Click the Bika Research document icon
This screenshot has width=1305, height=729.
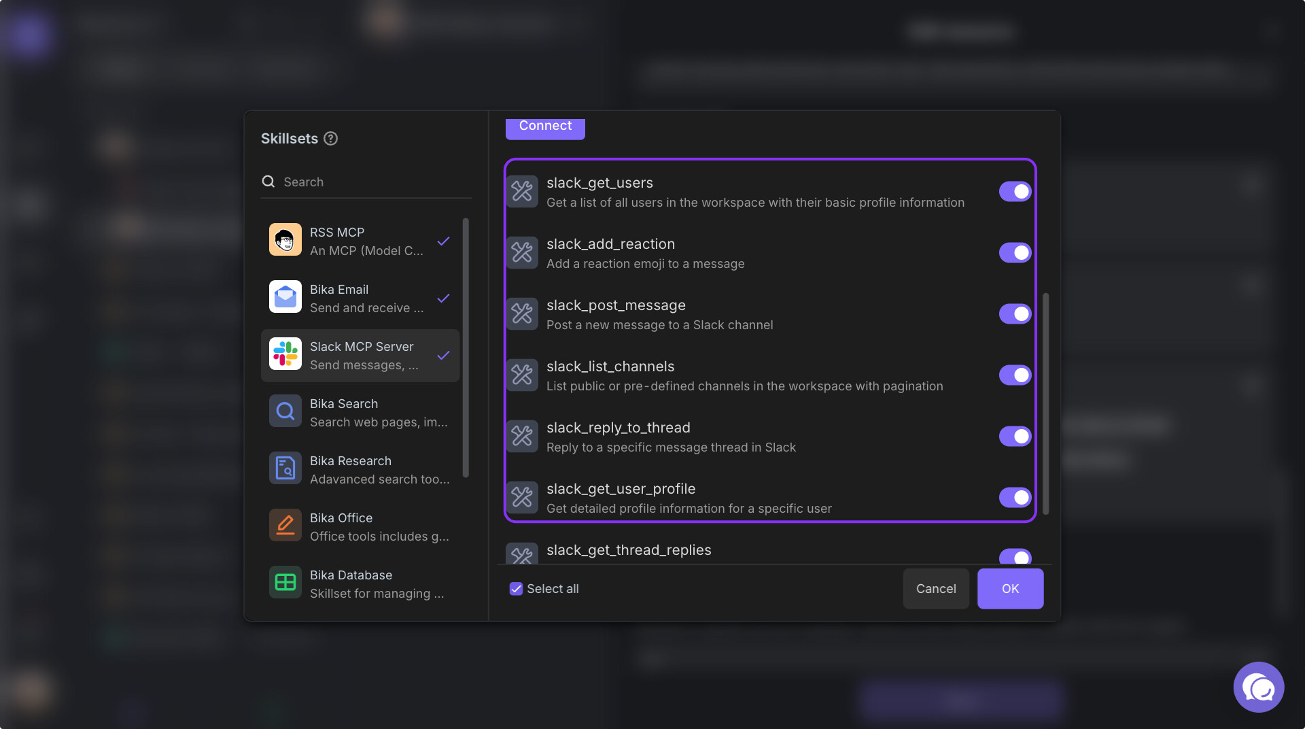point(285,469)
